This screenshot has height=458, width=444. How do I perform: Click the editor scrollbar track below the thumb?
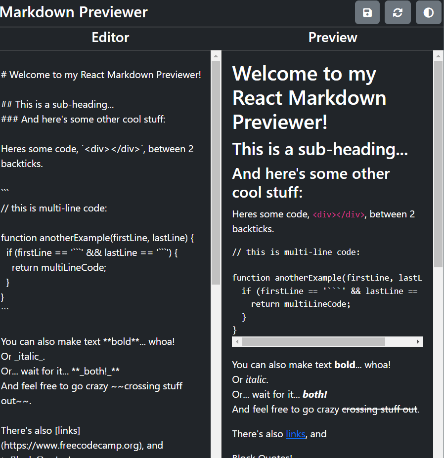click(x=216, y=371)
